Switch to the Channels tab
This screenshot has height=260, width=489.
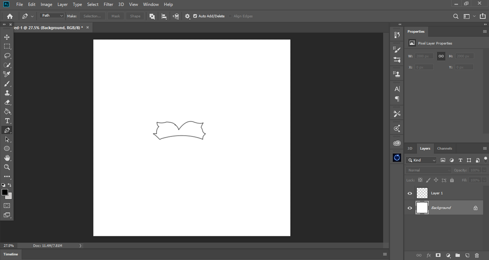[445, 148]
